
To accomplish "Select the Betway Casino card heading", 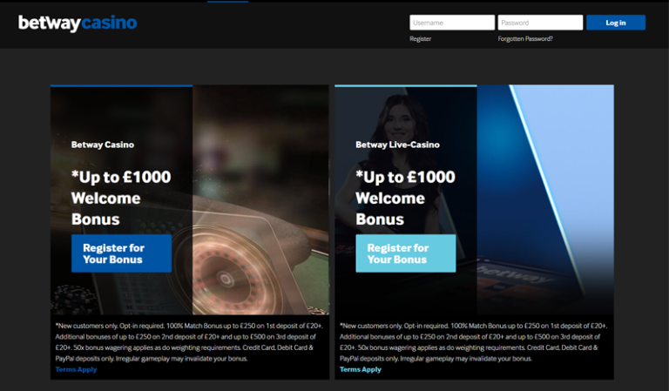I will click(103, 145).
